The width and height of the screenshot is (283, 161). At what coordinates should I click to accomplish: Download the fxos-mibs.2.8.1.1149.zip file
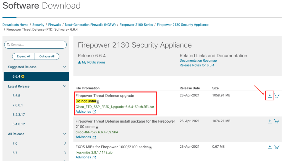[x=270, y=147]
